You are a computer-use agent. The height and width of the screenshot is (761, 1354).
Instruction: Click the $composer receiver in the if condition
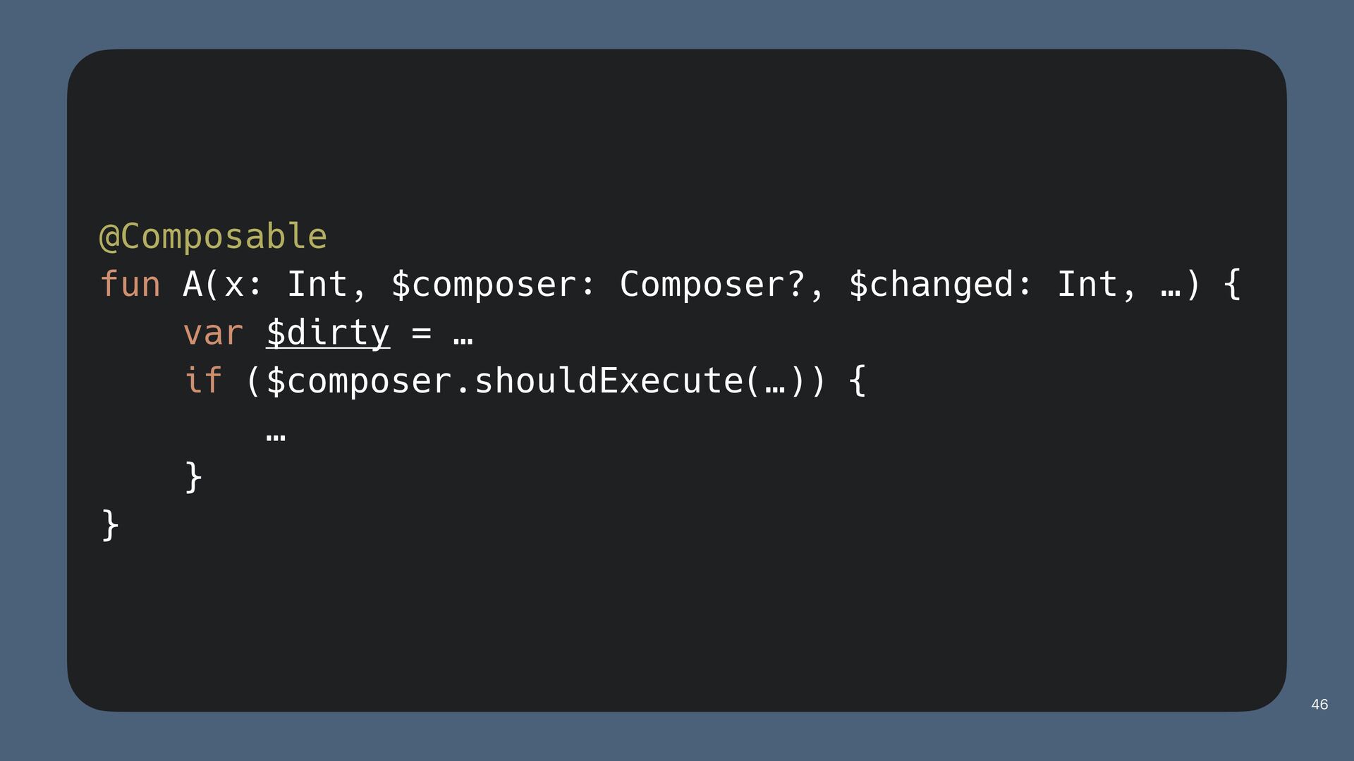click(359, 380)
